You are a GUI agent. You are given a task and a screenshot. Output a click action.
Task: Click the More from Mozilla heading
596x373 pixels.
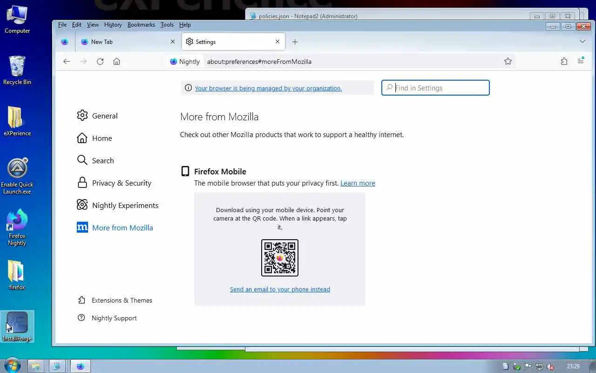[219, 117]
